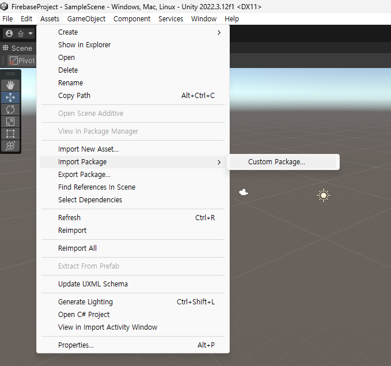Image resolution: width=391 pixels, height=366 pixels.
Task: Close the open Assets menu
Action: [x=50, y=18]
